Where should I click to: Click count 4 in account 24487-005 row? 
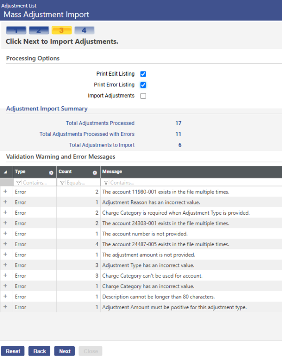(97, 244)
